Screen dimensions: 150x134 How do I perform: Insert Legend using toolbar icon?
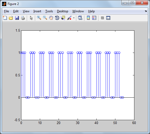coord(94,18)
